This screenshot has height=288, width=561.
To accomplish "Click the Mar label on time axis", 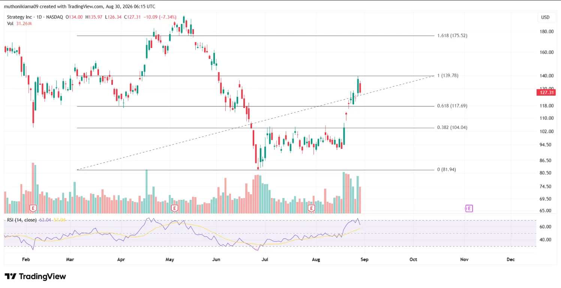I will [x=70, y=259].
